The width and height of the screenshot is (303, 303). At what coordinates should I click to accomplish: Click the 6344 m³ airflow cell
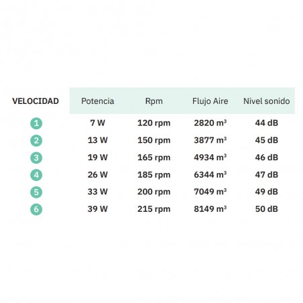pyautogui.click(x=210, y=174)
